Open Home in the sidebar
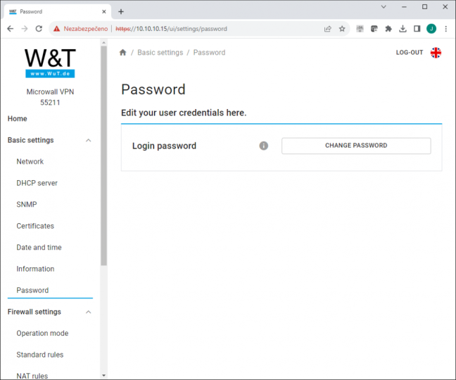The height and width of the screenshot is (380, 456). 17,119
